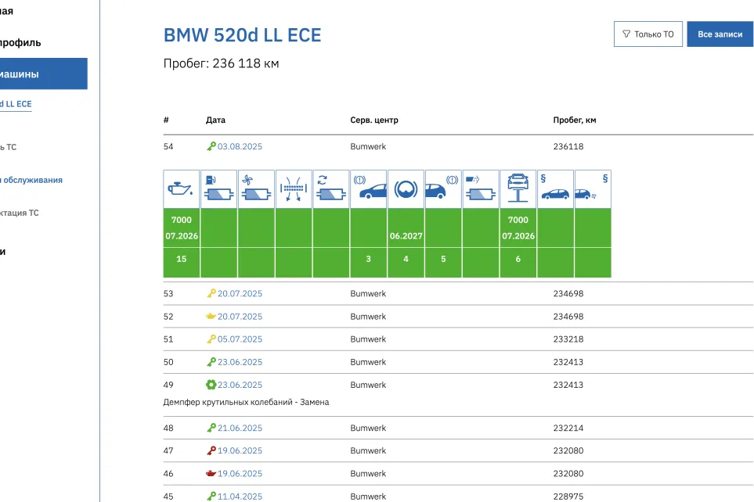Image resolution: width=754 pixels, height=502 pixels.
Task: Click the engine oil service icon
Action: tap(182, 188)
